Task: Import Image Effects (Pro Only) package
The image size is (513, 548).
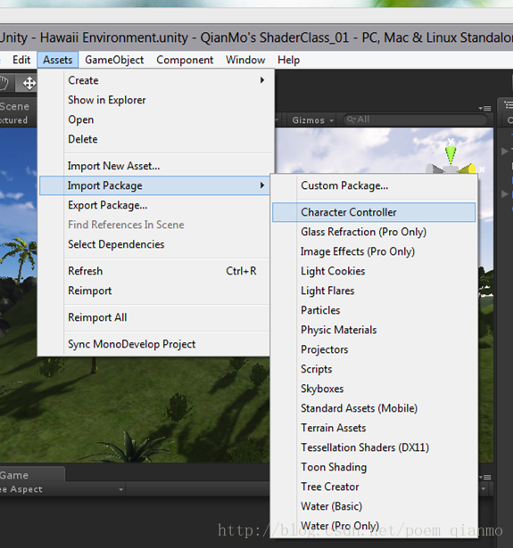Action: [x=374, y=251]
